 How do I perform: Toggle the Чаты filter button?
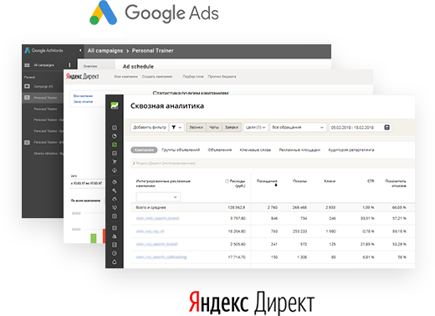(x=214, y=127)
